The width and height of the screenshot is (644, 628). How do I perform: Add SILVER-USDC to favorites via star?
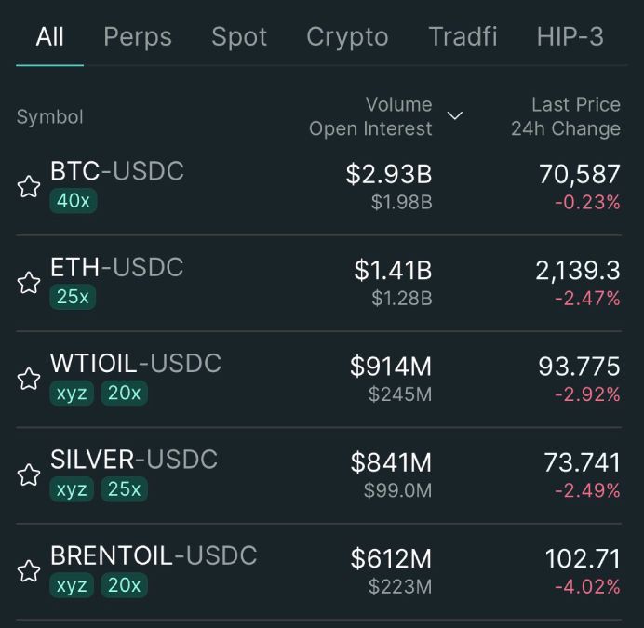pyautogui.click(x=29, y=475)
